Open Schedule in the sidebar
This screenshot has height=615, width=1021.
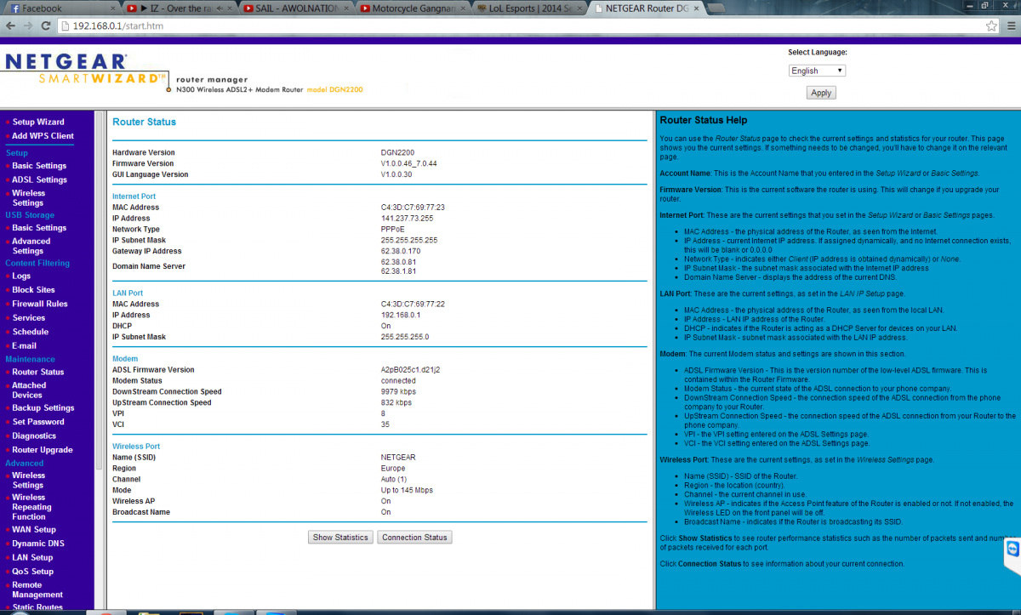click(x=30, y=332)
